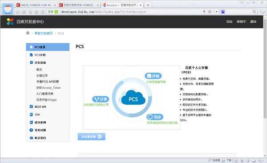Click the share 分享 bubble in diagram
Image resolution: width=267 pixels, height=163 pixels.
tap(101, 99)
